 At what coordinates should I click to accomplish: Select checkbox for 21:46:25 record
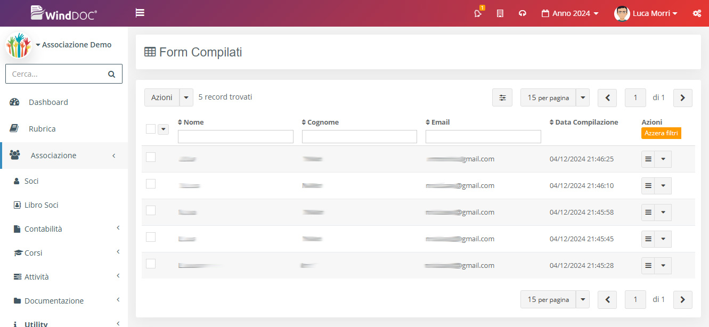(151, 157)
